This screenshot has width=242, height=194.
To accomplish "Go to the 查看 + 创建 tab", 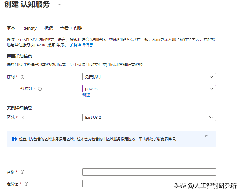I will point(71,28).
